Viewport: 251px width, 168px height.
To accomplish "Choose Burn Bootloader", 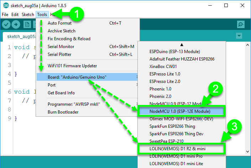I will pos(87,112).
